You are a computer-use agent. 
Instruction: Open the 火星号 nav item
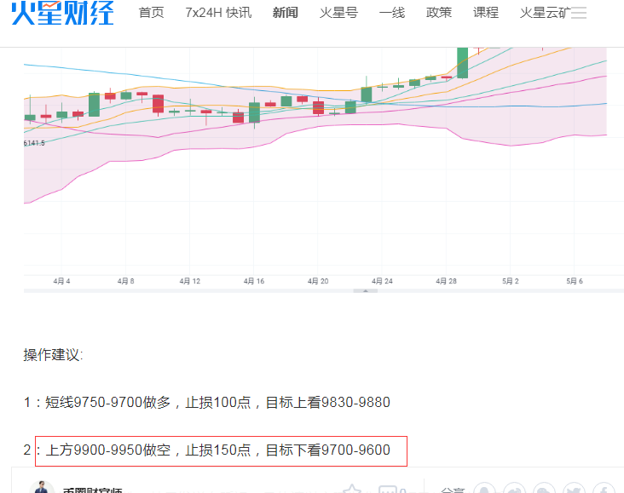(338, 13)
